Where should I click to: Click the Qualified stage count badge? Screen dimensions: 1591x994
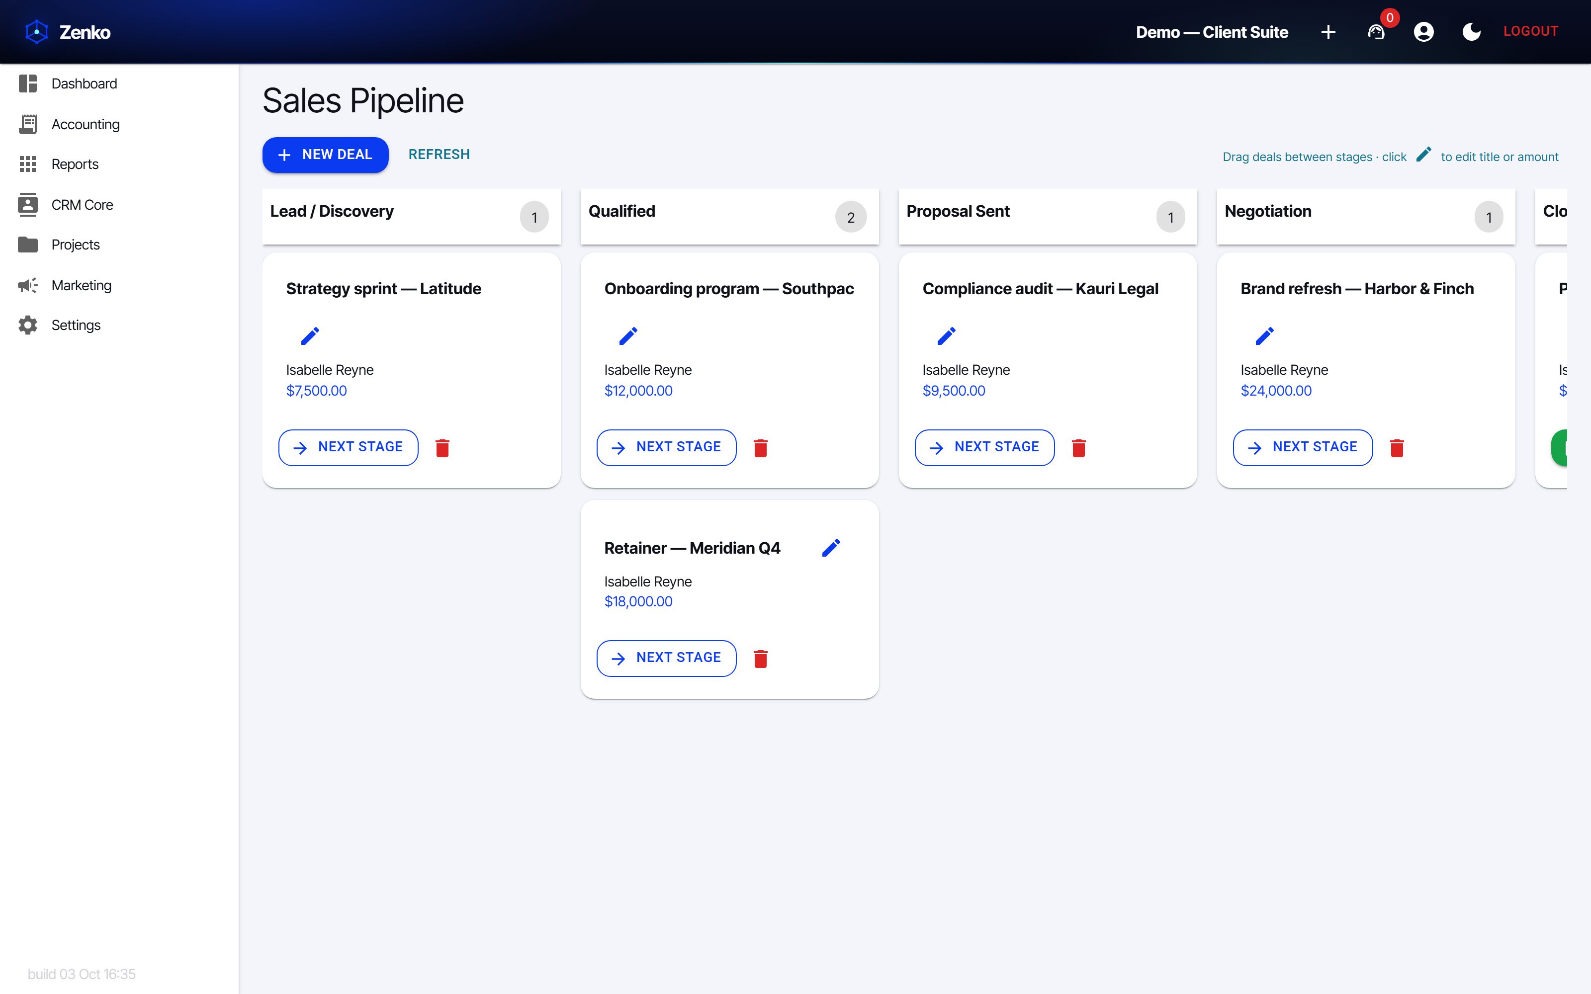tap(851, 217)
